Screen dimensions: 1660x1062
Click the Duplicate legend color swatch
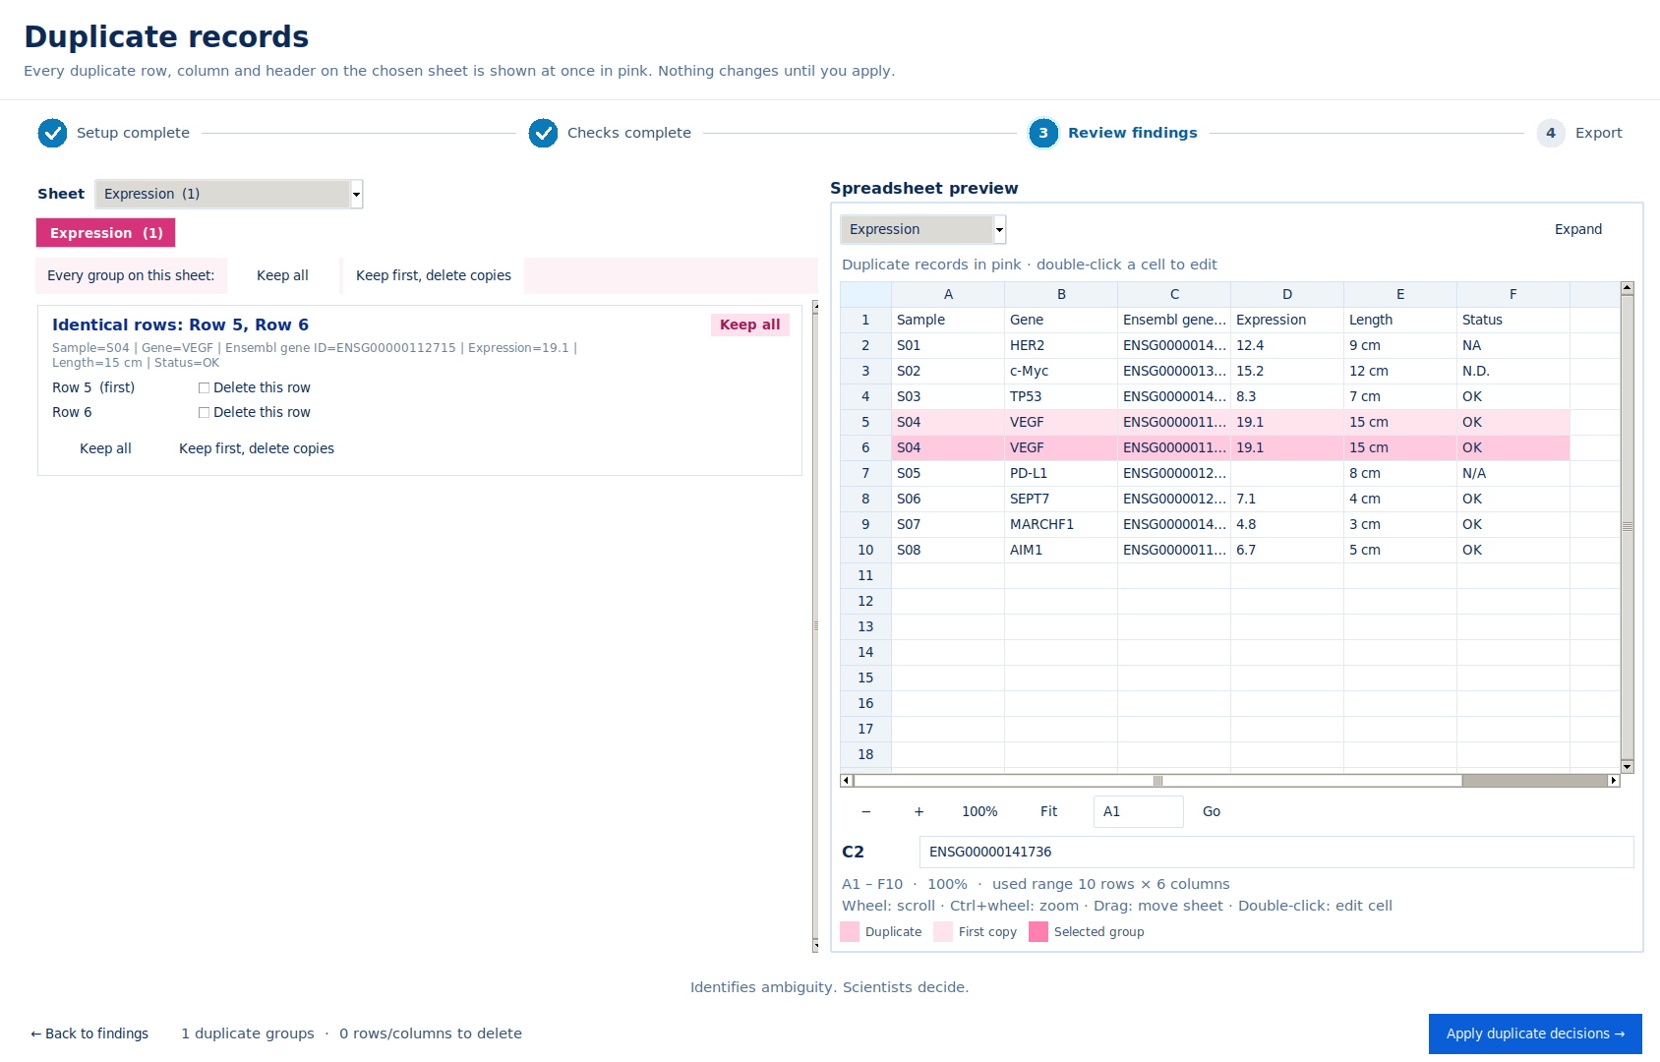coord(851,932)
